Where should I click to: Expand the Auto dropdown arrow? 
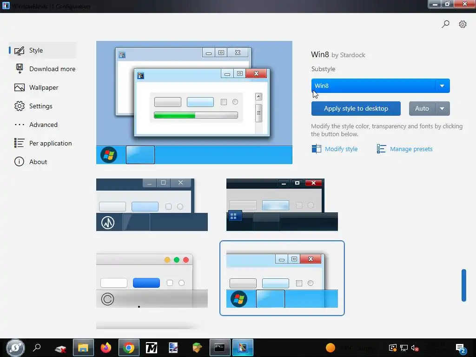(x=443, y=109)
